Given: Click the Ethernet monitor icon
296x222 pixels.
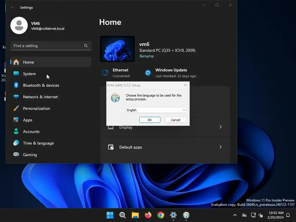Looking at the screenshot, I should (x=105, y=73).
